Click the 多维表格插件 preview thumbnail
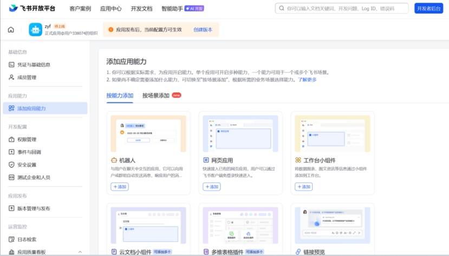 point(240,225)
